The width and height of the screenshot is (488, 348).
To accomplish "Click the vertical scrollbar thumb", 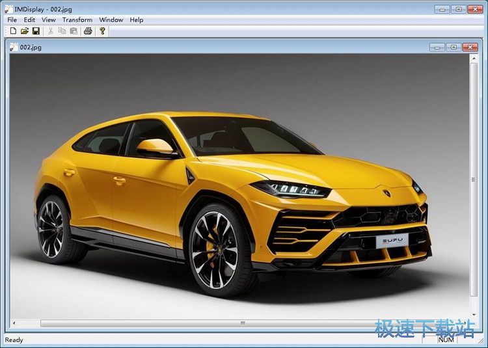I will coord(474,180).
